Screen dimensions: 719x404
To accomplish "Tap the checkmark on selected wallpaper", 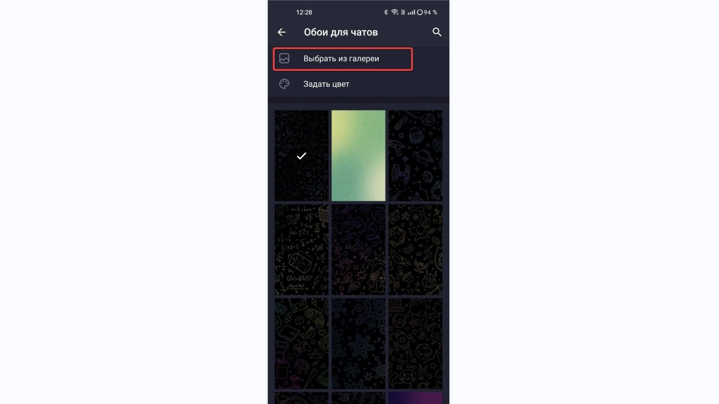I will pos(302,156).
